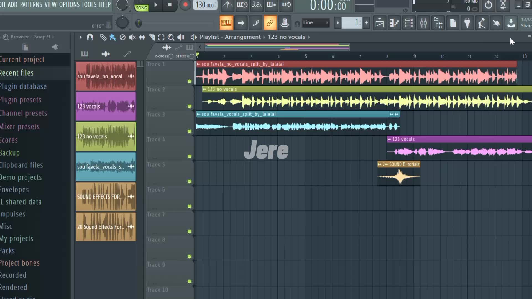The width and height of the screenshot is (532, 299).
Task: Toggle SONG mode button
Action: [141, 8]
